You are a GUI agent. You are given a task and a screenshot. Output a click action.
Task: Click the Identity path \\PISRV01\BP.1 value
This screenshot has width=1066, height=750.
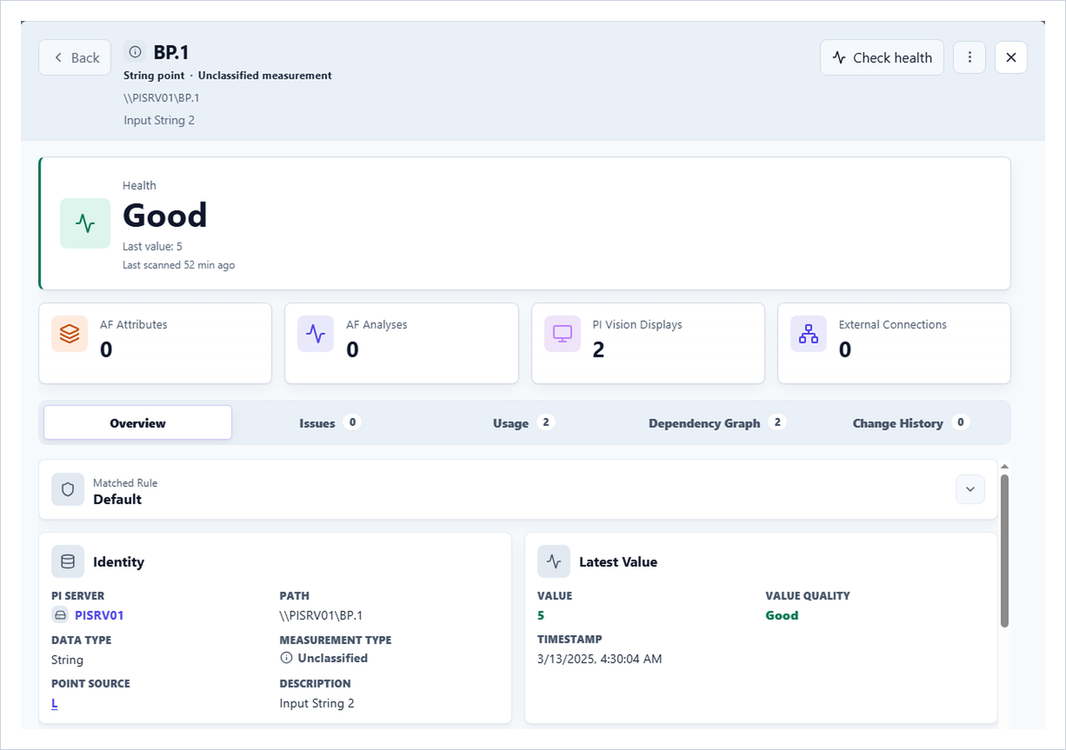click(x=321, y=615)
